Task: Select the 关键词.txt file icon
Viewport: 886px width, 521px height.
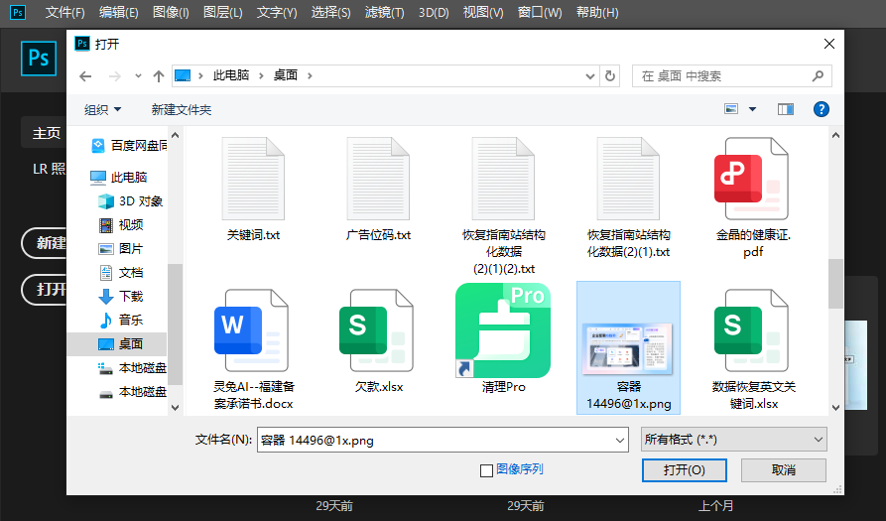Action: (x=253, y=180)
